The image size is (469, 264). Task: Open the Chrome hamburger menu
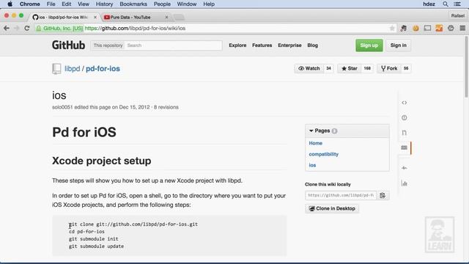[x=462, y=28]
